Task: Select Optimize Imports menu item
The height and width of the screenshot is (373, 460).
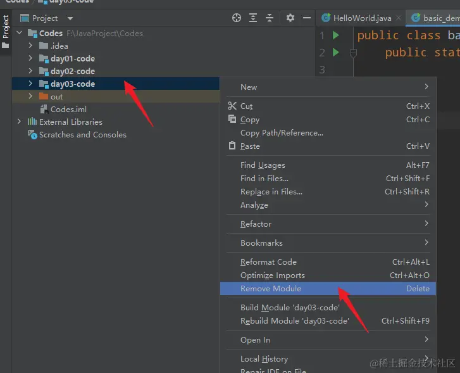Action: click(x=328, y=275)
